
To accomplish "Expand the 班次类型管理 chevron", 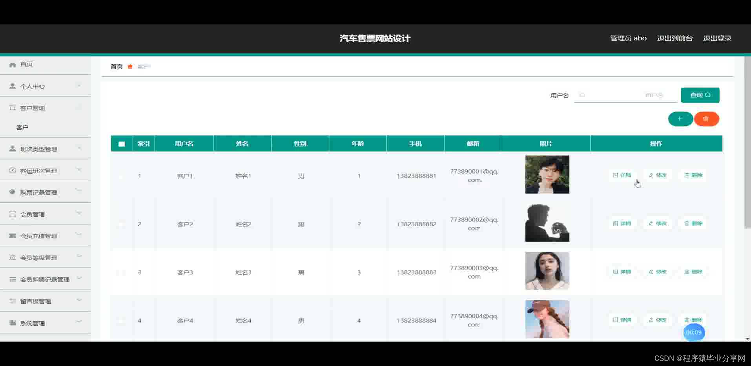I will pos(79,148).
